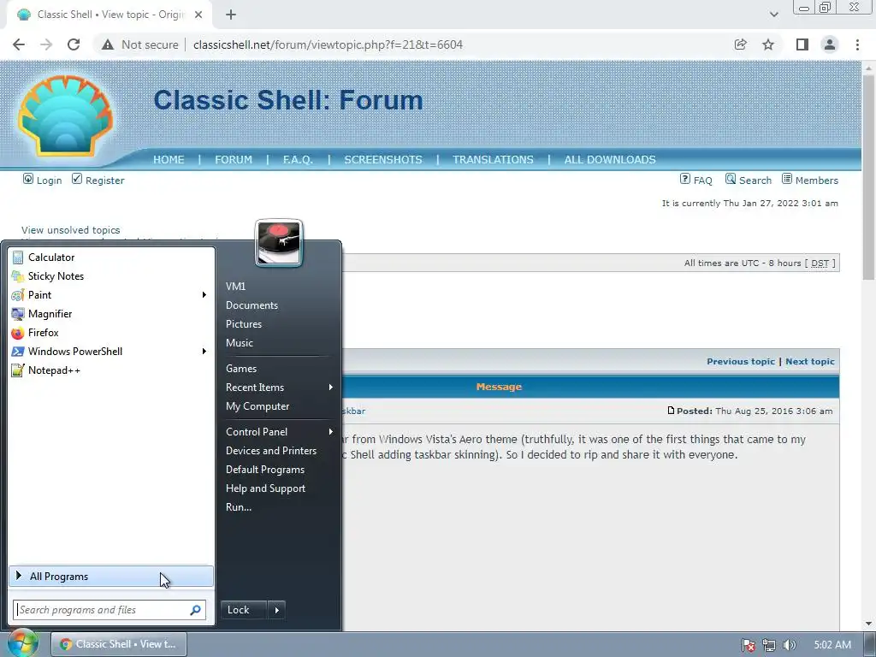Go to Next topic
The width and height of the screenshot is (876, 657).
[x=810, y=362]
